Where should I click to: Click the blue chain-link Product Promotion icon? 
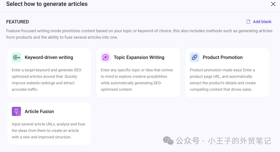[194, 57]
